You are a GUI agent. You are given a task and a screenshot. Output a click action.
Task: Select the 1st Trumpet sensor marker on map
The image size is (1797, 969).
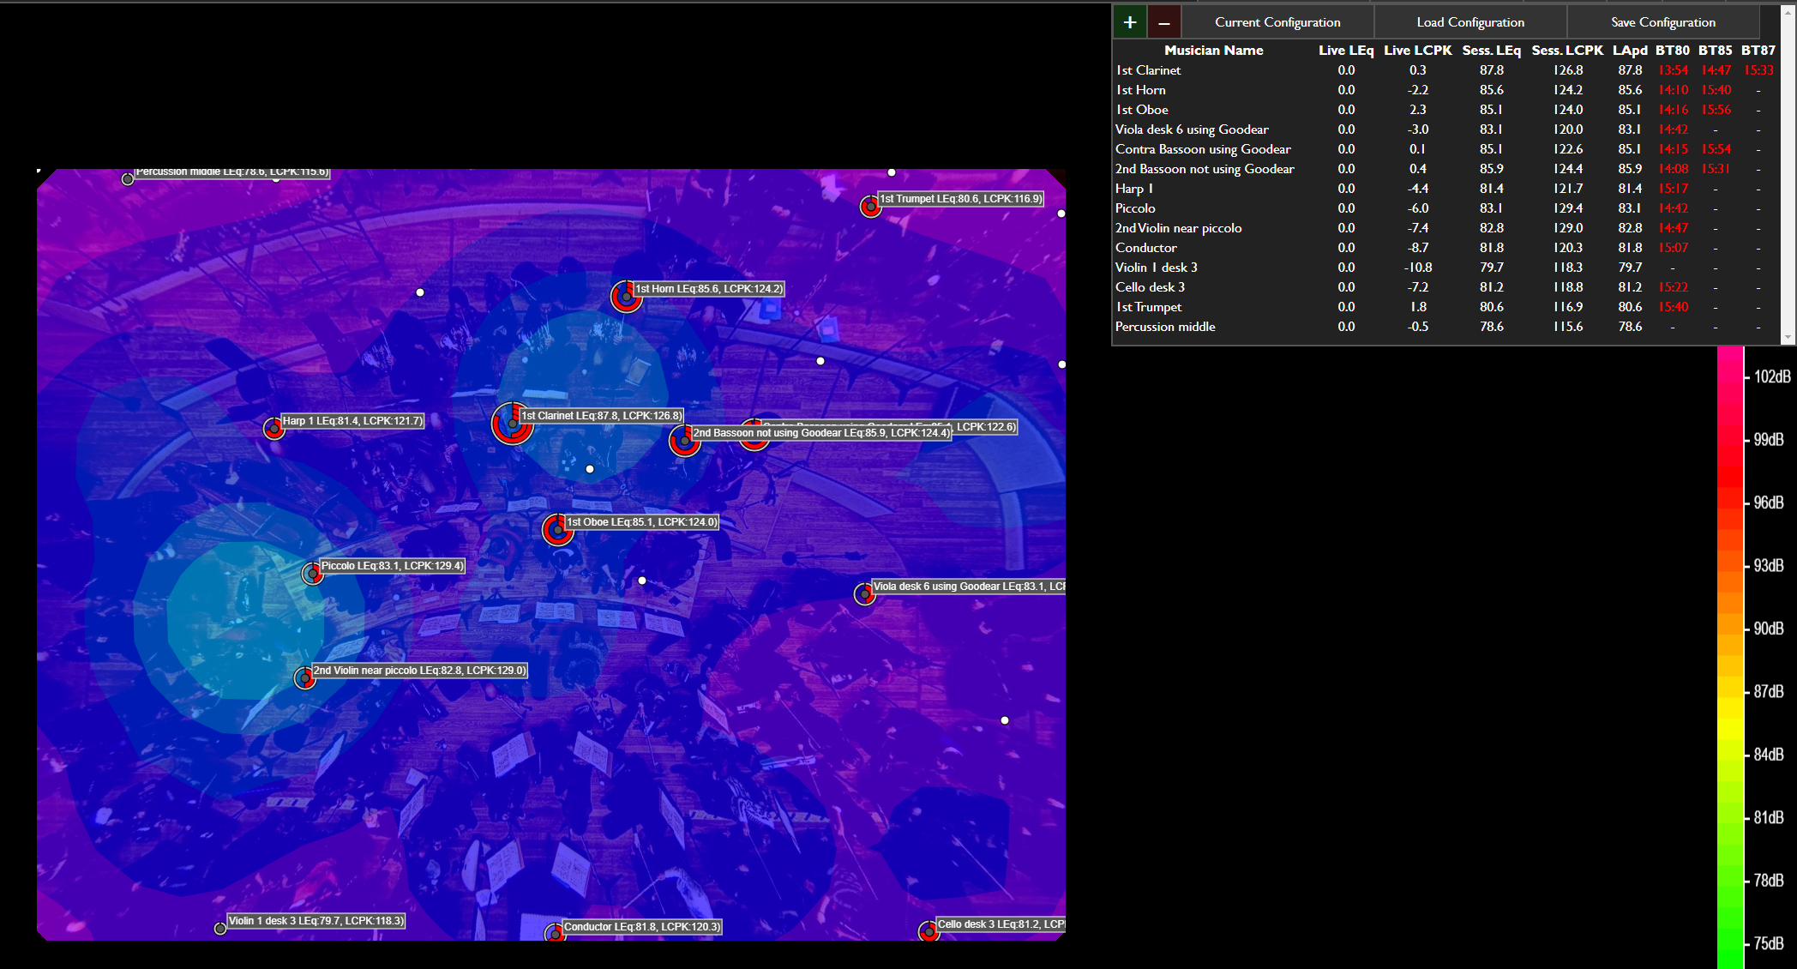[x=870, y=207]
